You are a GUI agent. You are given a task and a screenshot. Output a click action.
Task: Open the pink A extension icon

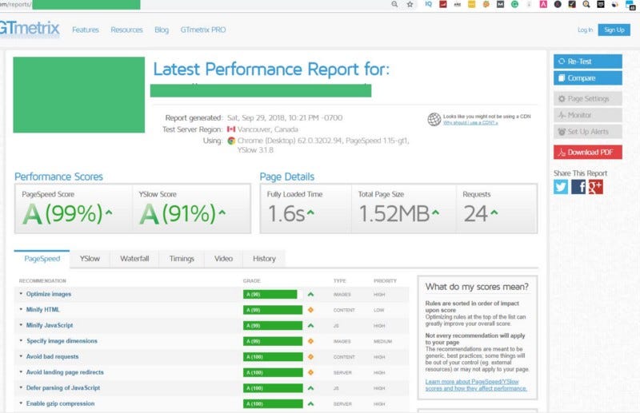pyautogui.click(x=543, y=4)
